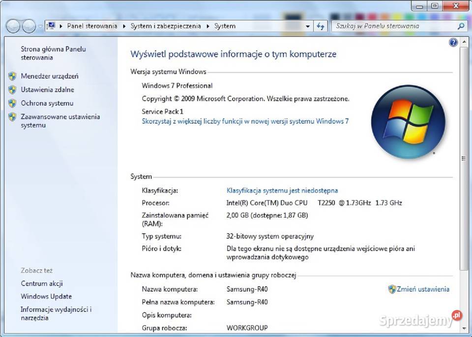
Task: Click the Back navigation arrow
Action: point(14,26)
